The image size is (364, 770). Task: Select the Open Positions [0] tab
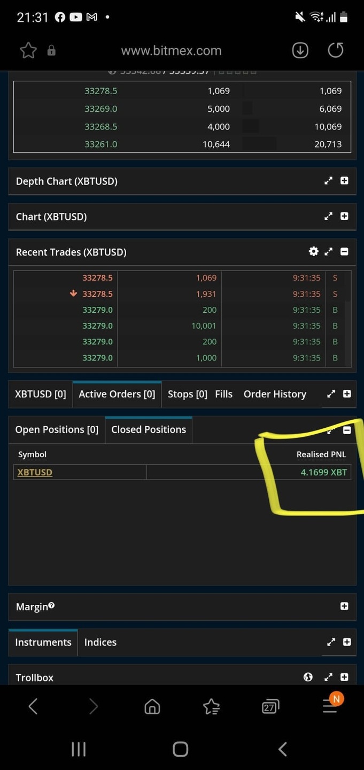tap(57, 429)
